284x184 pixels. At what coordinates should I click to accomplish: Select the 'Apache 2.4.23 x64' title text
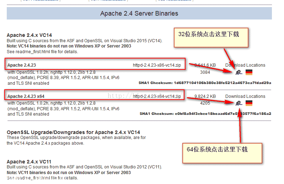[26, 96]
